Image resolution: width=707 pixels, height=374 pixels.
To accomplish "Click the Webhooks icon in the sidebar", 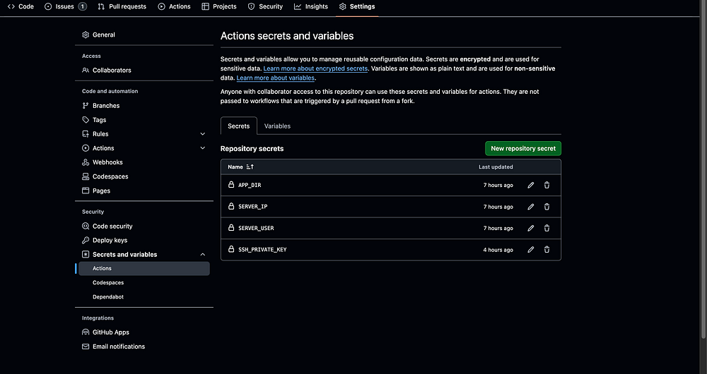I will [x=86, y=162].
